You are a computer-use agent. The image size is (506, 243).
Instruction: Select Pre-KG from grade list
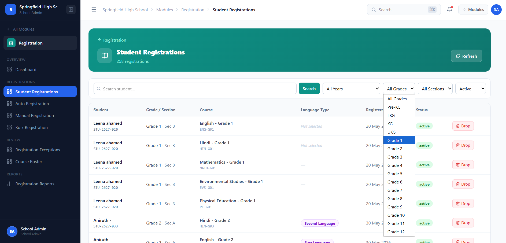coord(399,107)
